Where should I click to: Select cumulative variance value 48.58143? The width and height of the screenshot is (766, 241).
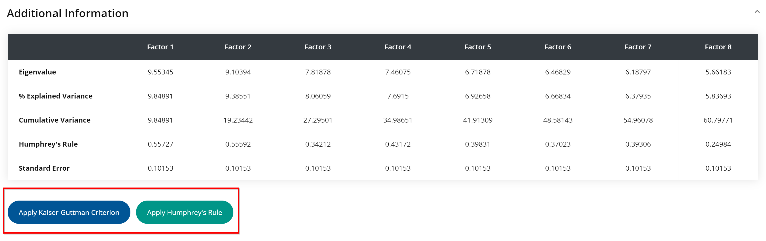pos(558,120)
